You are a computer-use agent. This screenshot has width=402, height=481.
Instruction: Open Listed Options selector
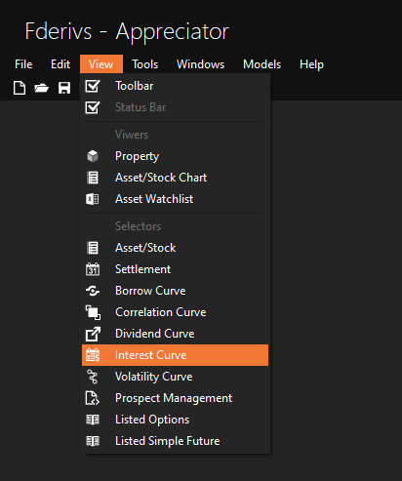coord(175,420)
